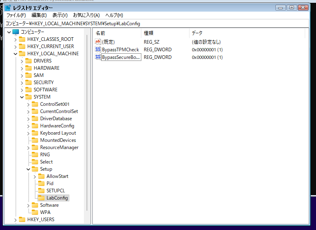Click the DriverDatabase folder icon
The width and height of the screenshot is (316, 230).
tap(35, 119)
